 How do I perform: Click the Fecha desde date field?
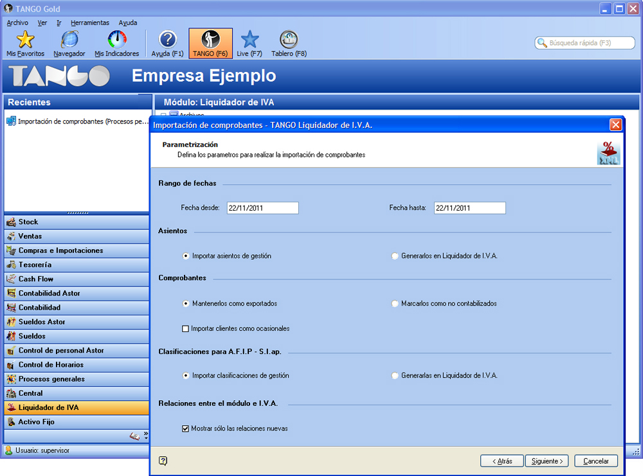pyautogui.click(x=263, y=208)
